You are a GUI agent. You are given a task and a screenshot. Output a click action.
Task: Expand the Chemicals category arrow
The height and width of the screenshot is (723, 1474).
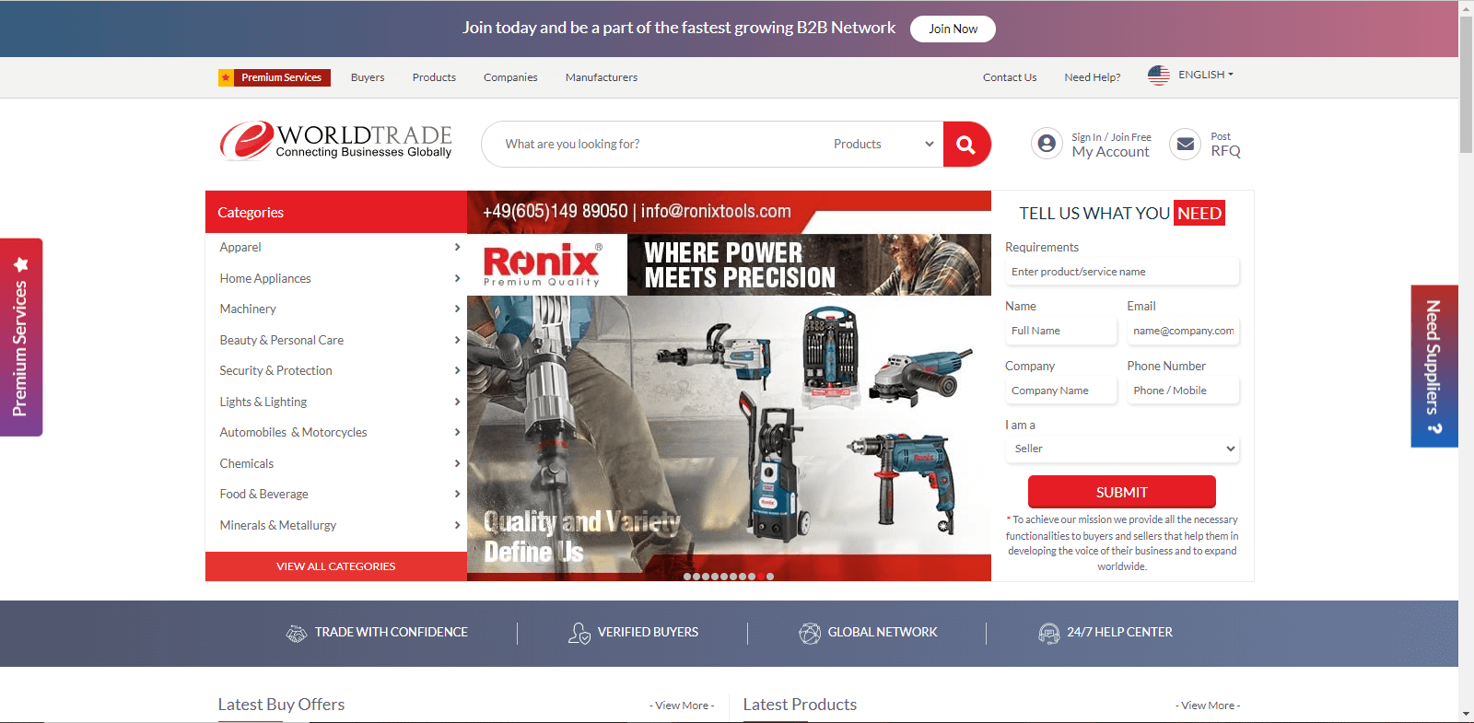click(457, 463)
